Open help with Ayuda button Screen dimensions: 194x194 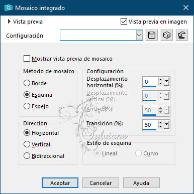[x=141, y=183]
